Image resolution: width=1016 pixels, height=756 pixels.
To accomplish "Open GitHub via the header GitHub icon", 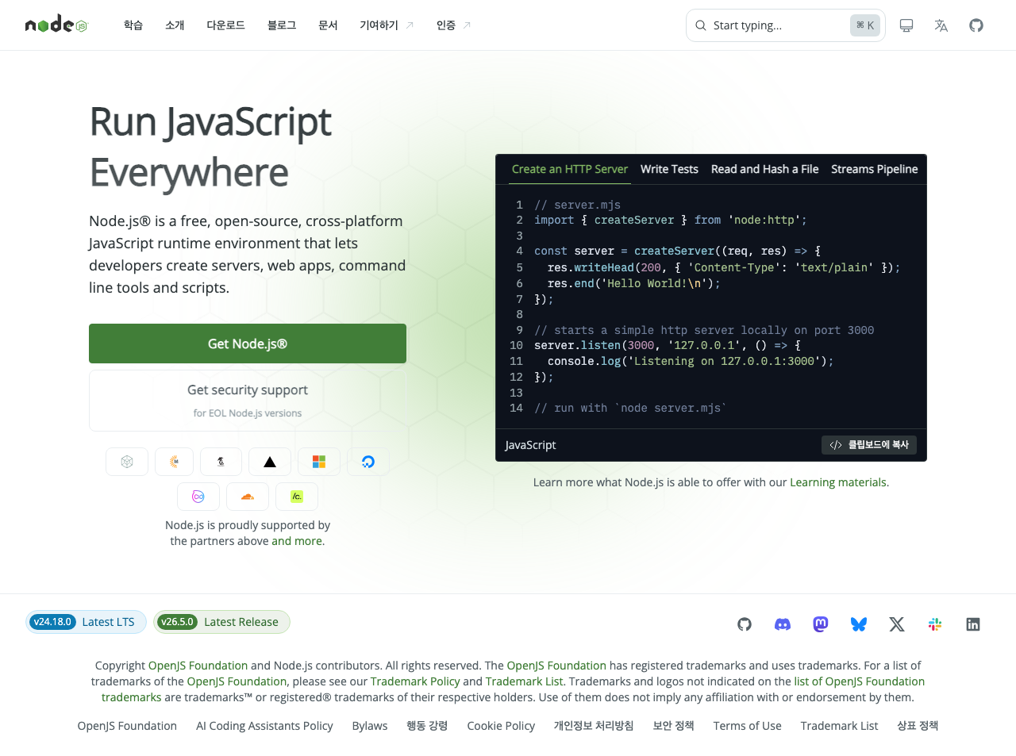I will [x=976, y=25].
